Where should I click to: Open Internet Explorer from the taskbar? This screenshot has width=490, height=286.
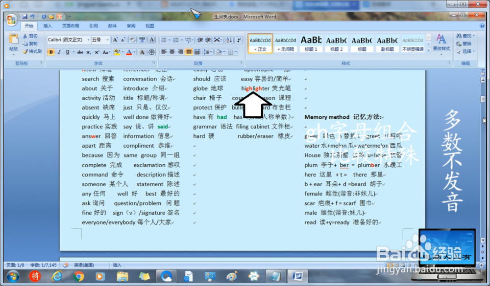57,276
